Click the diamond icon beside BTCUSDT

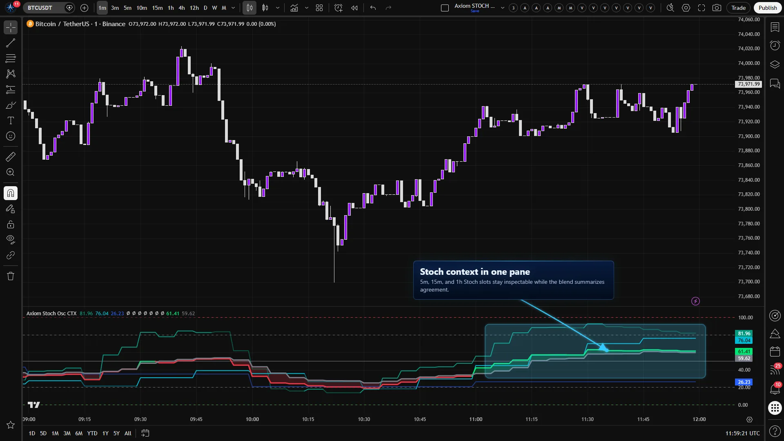coord(69,8)
